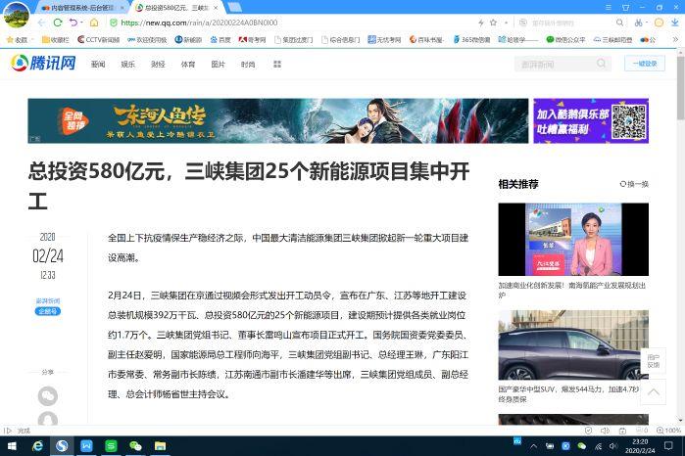This screenshot has height=456, width=685.
Task: Open the 365 bookmark with blue icon
Action: (x=471, y=40)
